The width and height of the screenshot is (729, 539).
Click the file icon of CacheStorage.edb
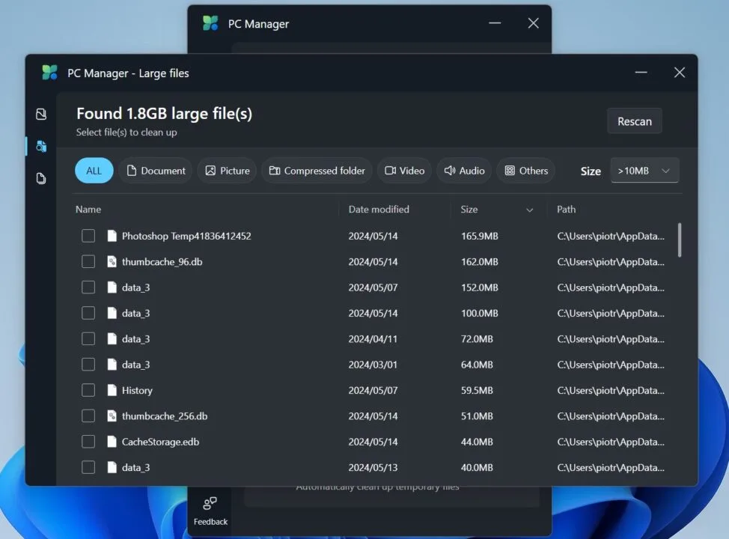click(x=112, y=442)
